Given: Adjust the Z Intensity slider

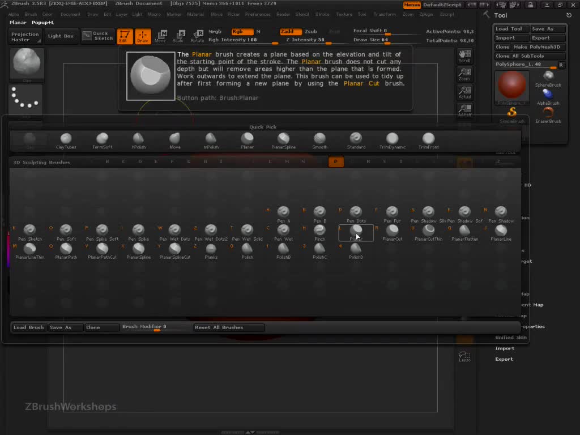Looking at the screenshot, I should (x=314, y=40).
